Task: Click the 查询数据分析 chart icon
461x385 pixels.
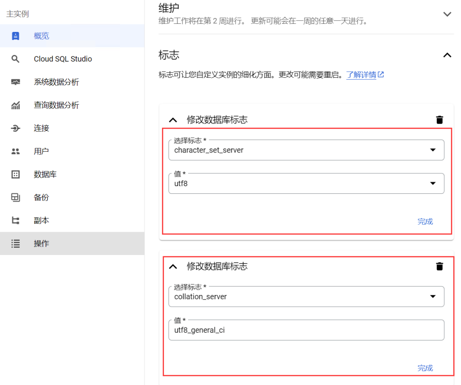Action: [16, 105]
